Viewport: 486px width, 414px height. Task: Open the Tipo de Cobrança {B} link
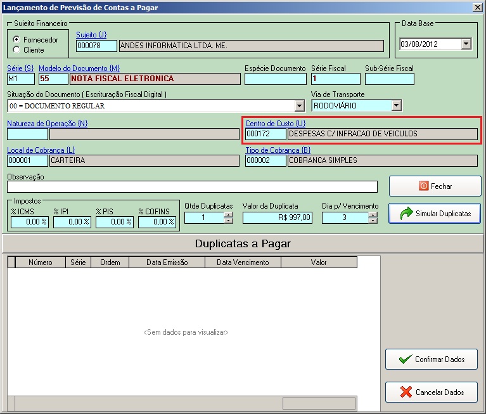click(278, 150)
